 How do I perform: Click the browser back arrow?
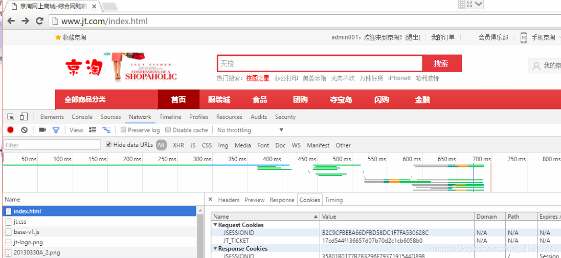coord(11,21)
